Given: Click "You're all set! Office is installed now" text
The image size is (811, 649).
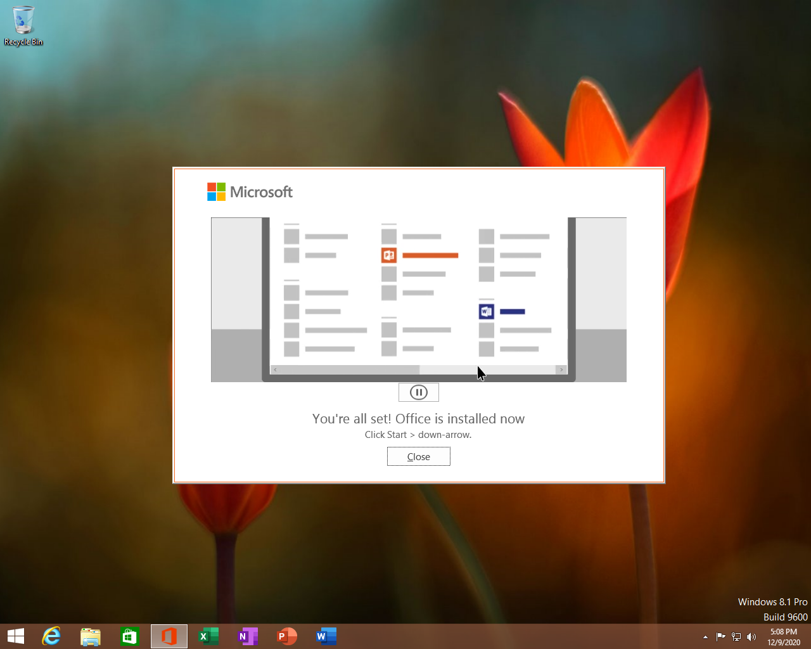Looking at the screenshot, I should [418, 419].
